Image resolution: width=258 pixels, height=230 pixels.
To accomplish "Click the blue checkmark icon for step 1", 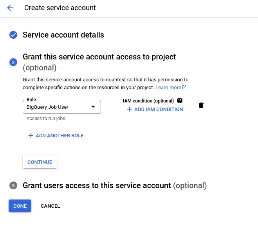I will (13, 35).
